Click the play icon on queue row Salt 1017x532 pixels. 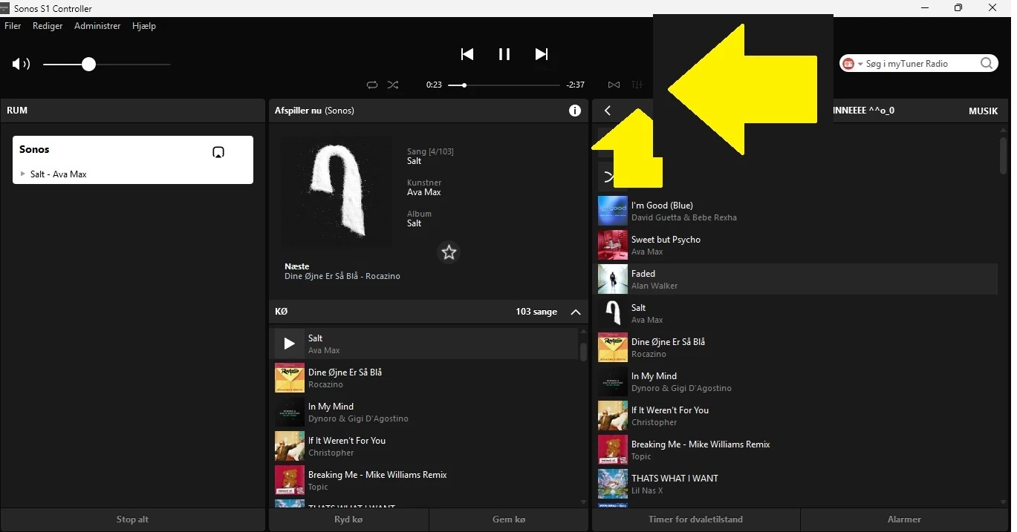pyautogui.click(x=290, y=344)
